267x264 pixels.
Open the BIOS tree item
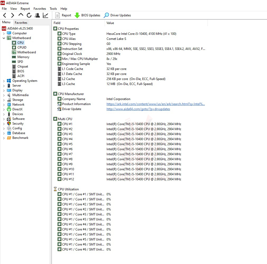coord(18,71)
